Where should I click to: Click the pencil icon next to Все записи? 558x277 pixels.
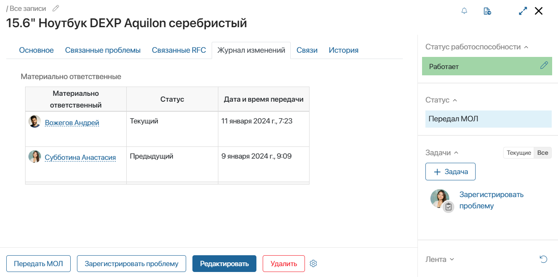[55, 8]
